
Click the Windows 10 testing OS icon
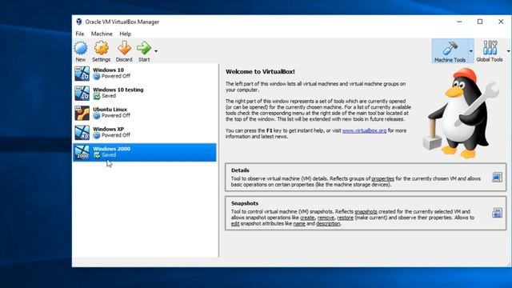point(82,93)
